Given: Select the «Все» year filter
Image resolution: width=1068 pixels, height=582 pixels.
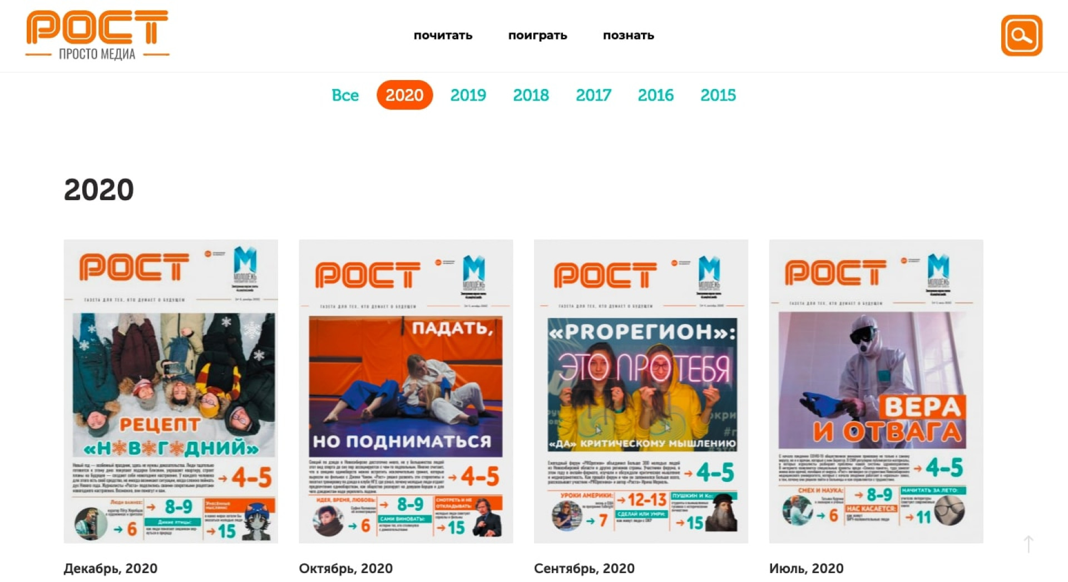Looking at the screenshot, I should 345,95.
